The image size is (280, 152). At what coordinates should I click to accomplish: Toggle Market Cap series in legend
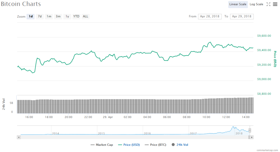coord(102,145)
